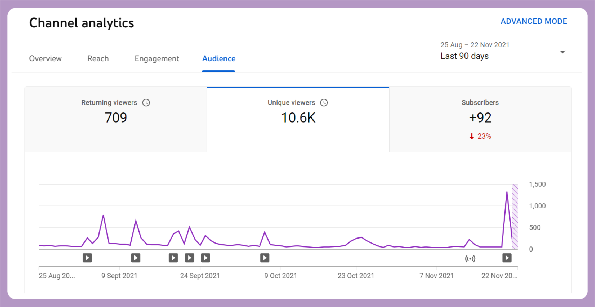Click the video marker near 22 Nov

[507, 258]
